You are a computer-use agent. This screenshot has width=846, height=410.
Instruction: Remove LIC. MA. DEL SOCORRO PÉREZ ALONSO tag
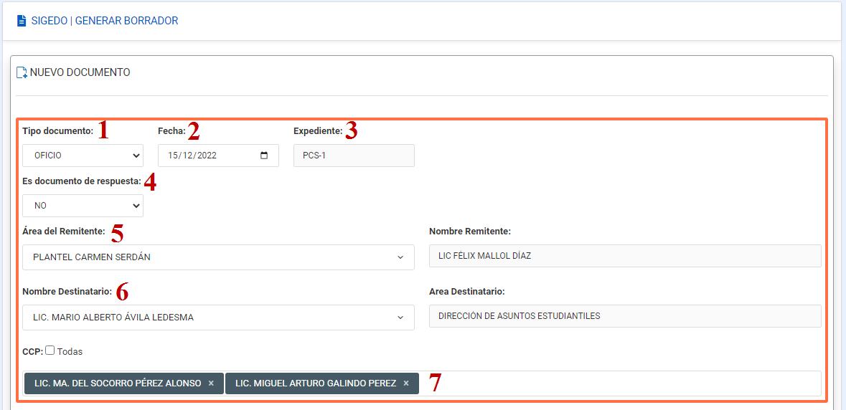pos(212,383)
